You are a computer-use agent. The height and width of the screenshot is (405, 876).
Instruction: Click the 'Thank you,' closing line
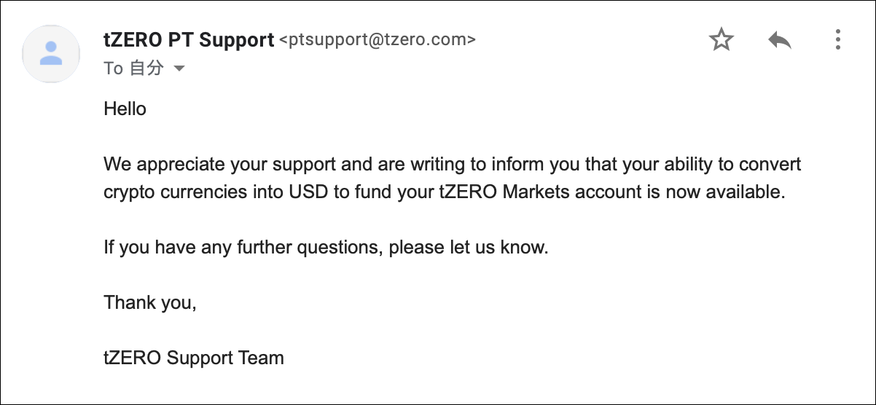[150, 302]
